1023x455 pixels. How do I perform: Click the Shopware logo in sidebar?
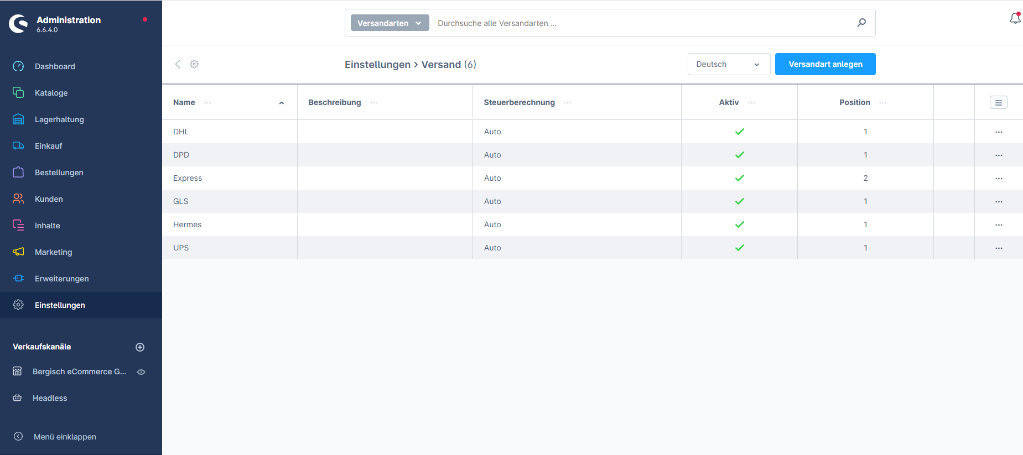(19, 24)
